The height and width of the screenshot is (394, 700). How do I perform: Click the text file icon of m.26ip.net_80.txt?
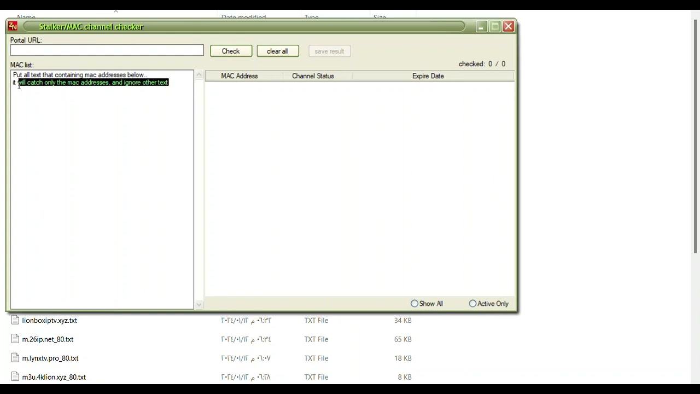(15, 339)
